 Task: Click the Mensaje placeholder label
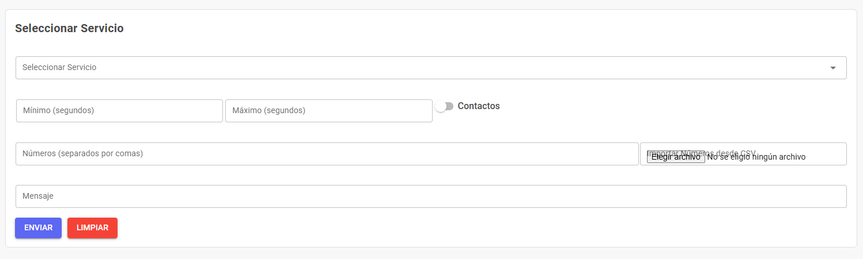(x=38, y=196)
